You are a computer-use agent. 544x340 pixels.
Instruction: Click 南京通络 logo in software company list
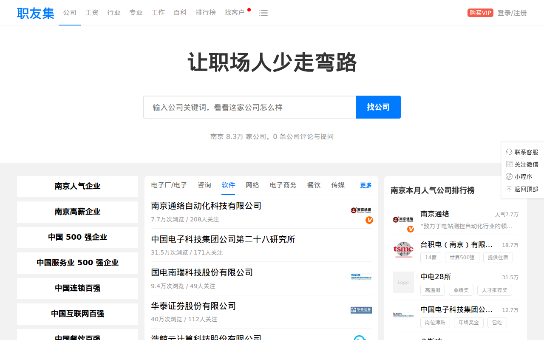[x=361, y=210]
